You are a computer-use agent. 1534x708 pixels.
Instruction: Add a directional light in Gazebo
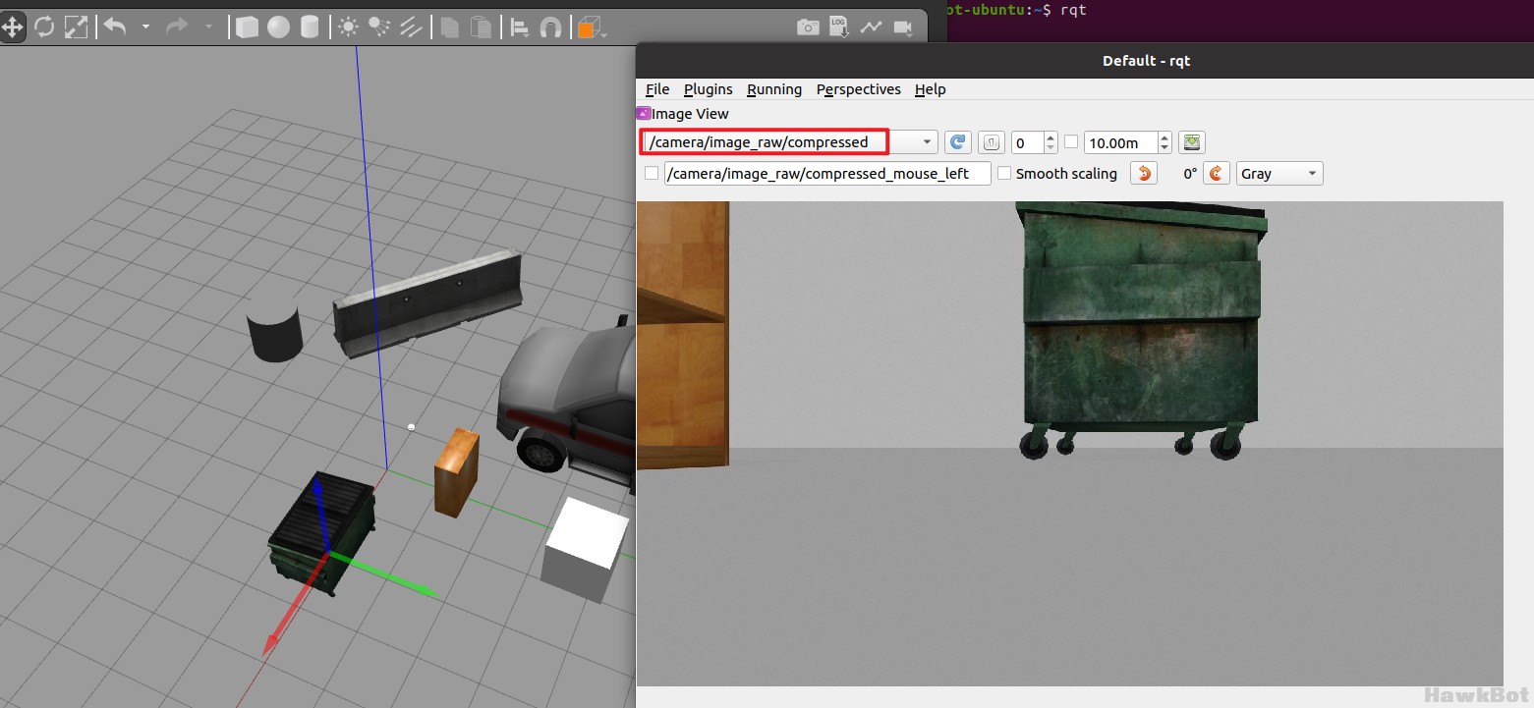[411, 27]
